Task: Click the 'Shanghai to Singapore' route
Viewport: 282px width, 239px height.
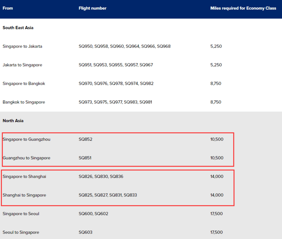Action: 24,195
